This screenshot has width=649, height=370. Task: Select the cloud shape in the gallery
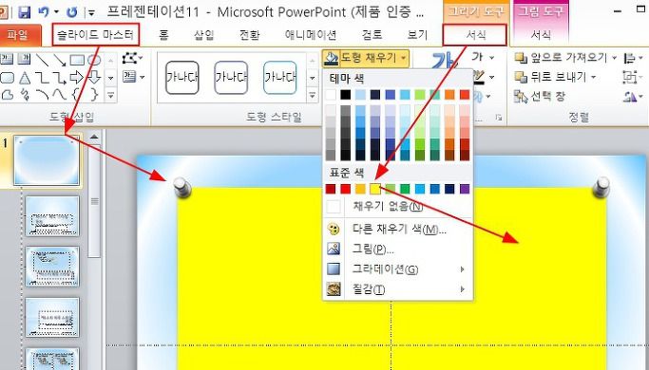[7, 95]
